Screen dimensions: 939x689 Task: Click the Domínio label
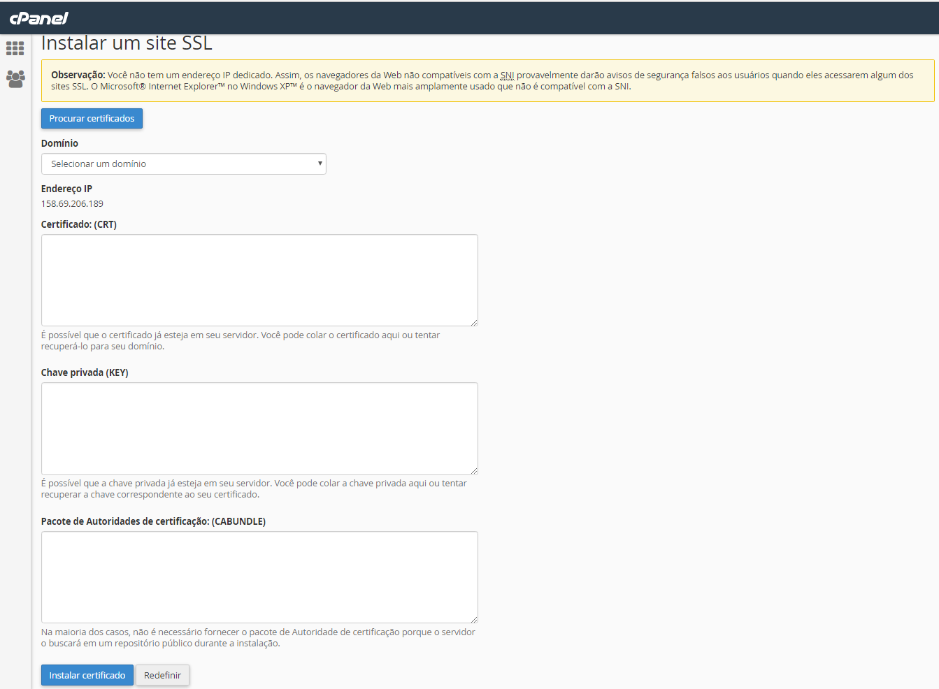pos(59,143)
